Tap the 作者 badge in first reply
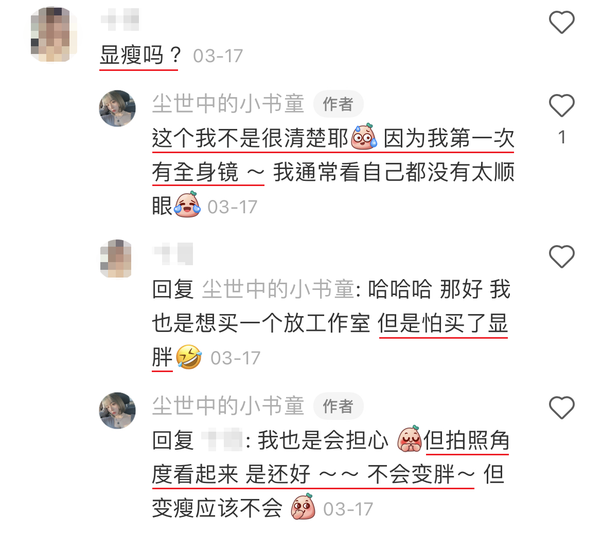This screenshot has width=602, height=535. (338, 104)
